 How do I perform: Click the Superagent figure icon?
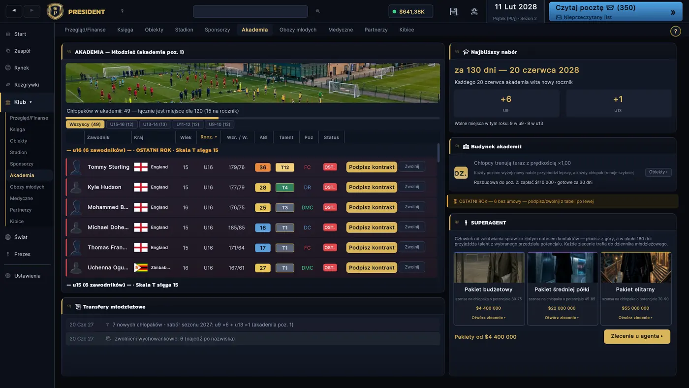tap(466, 223)
